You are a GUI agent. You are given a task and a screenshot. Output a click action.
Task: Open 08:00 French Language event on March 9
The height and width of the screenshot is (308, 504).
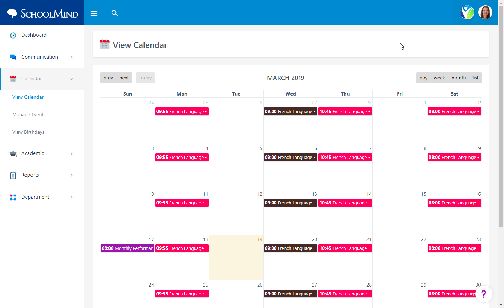click(454, 157)
